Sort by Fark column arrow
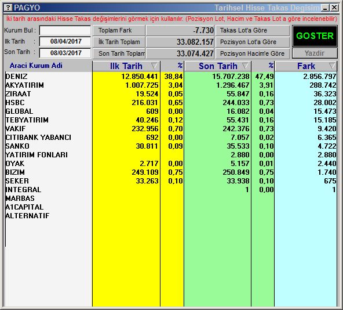The image size is (343, 310). tap(332, 66)
